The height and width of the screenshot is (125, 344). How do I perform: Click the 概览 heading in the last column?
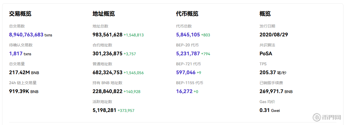point(265,14)
